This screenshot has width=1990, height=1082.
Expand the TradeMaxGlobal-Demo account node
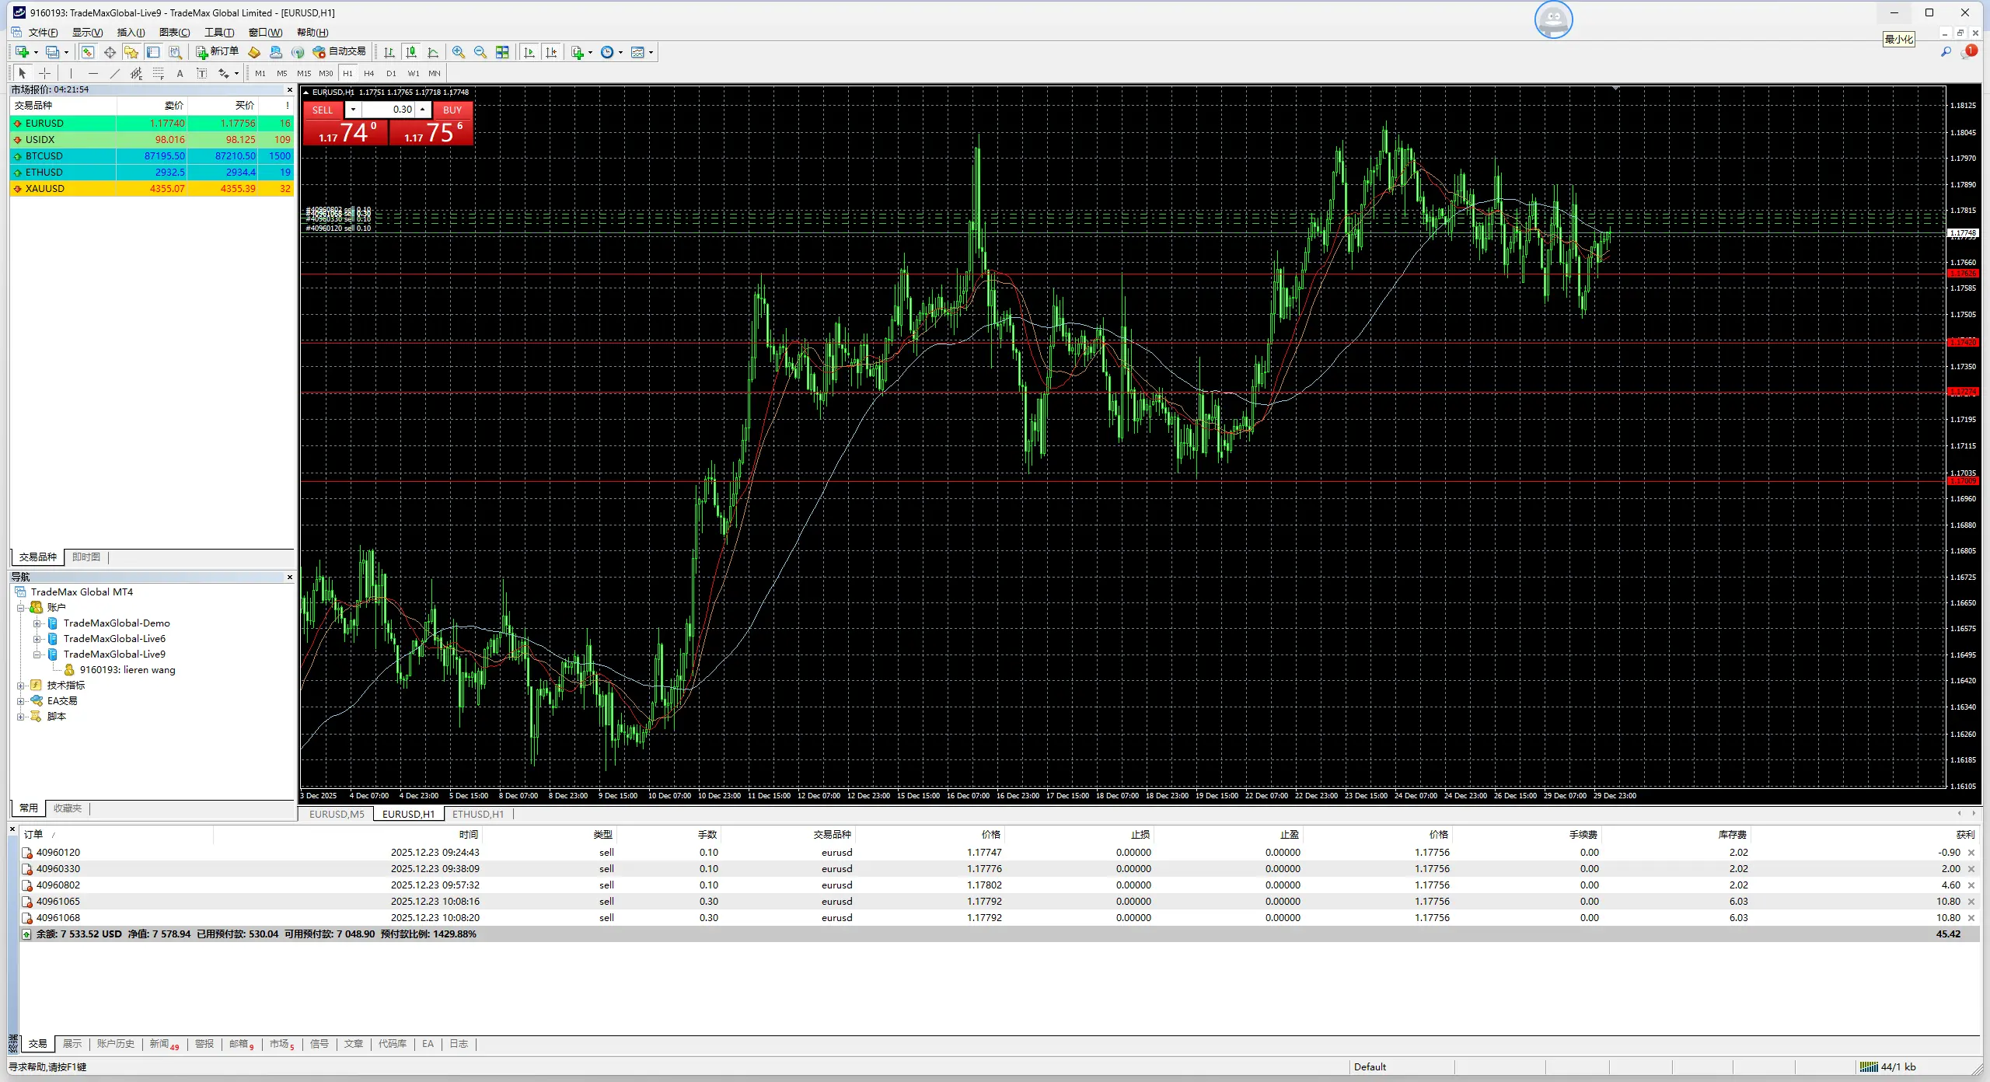(x=37, y=623)
